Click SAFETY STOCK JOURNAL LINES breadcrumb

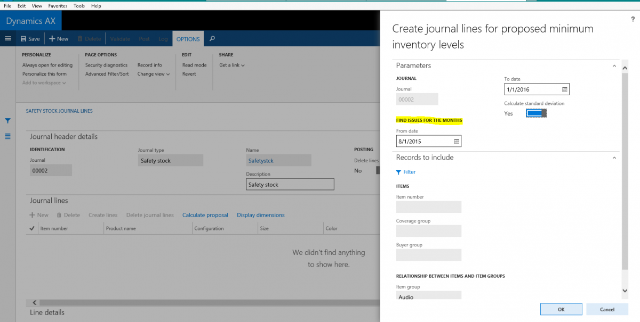(59, 111)
